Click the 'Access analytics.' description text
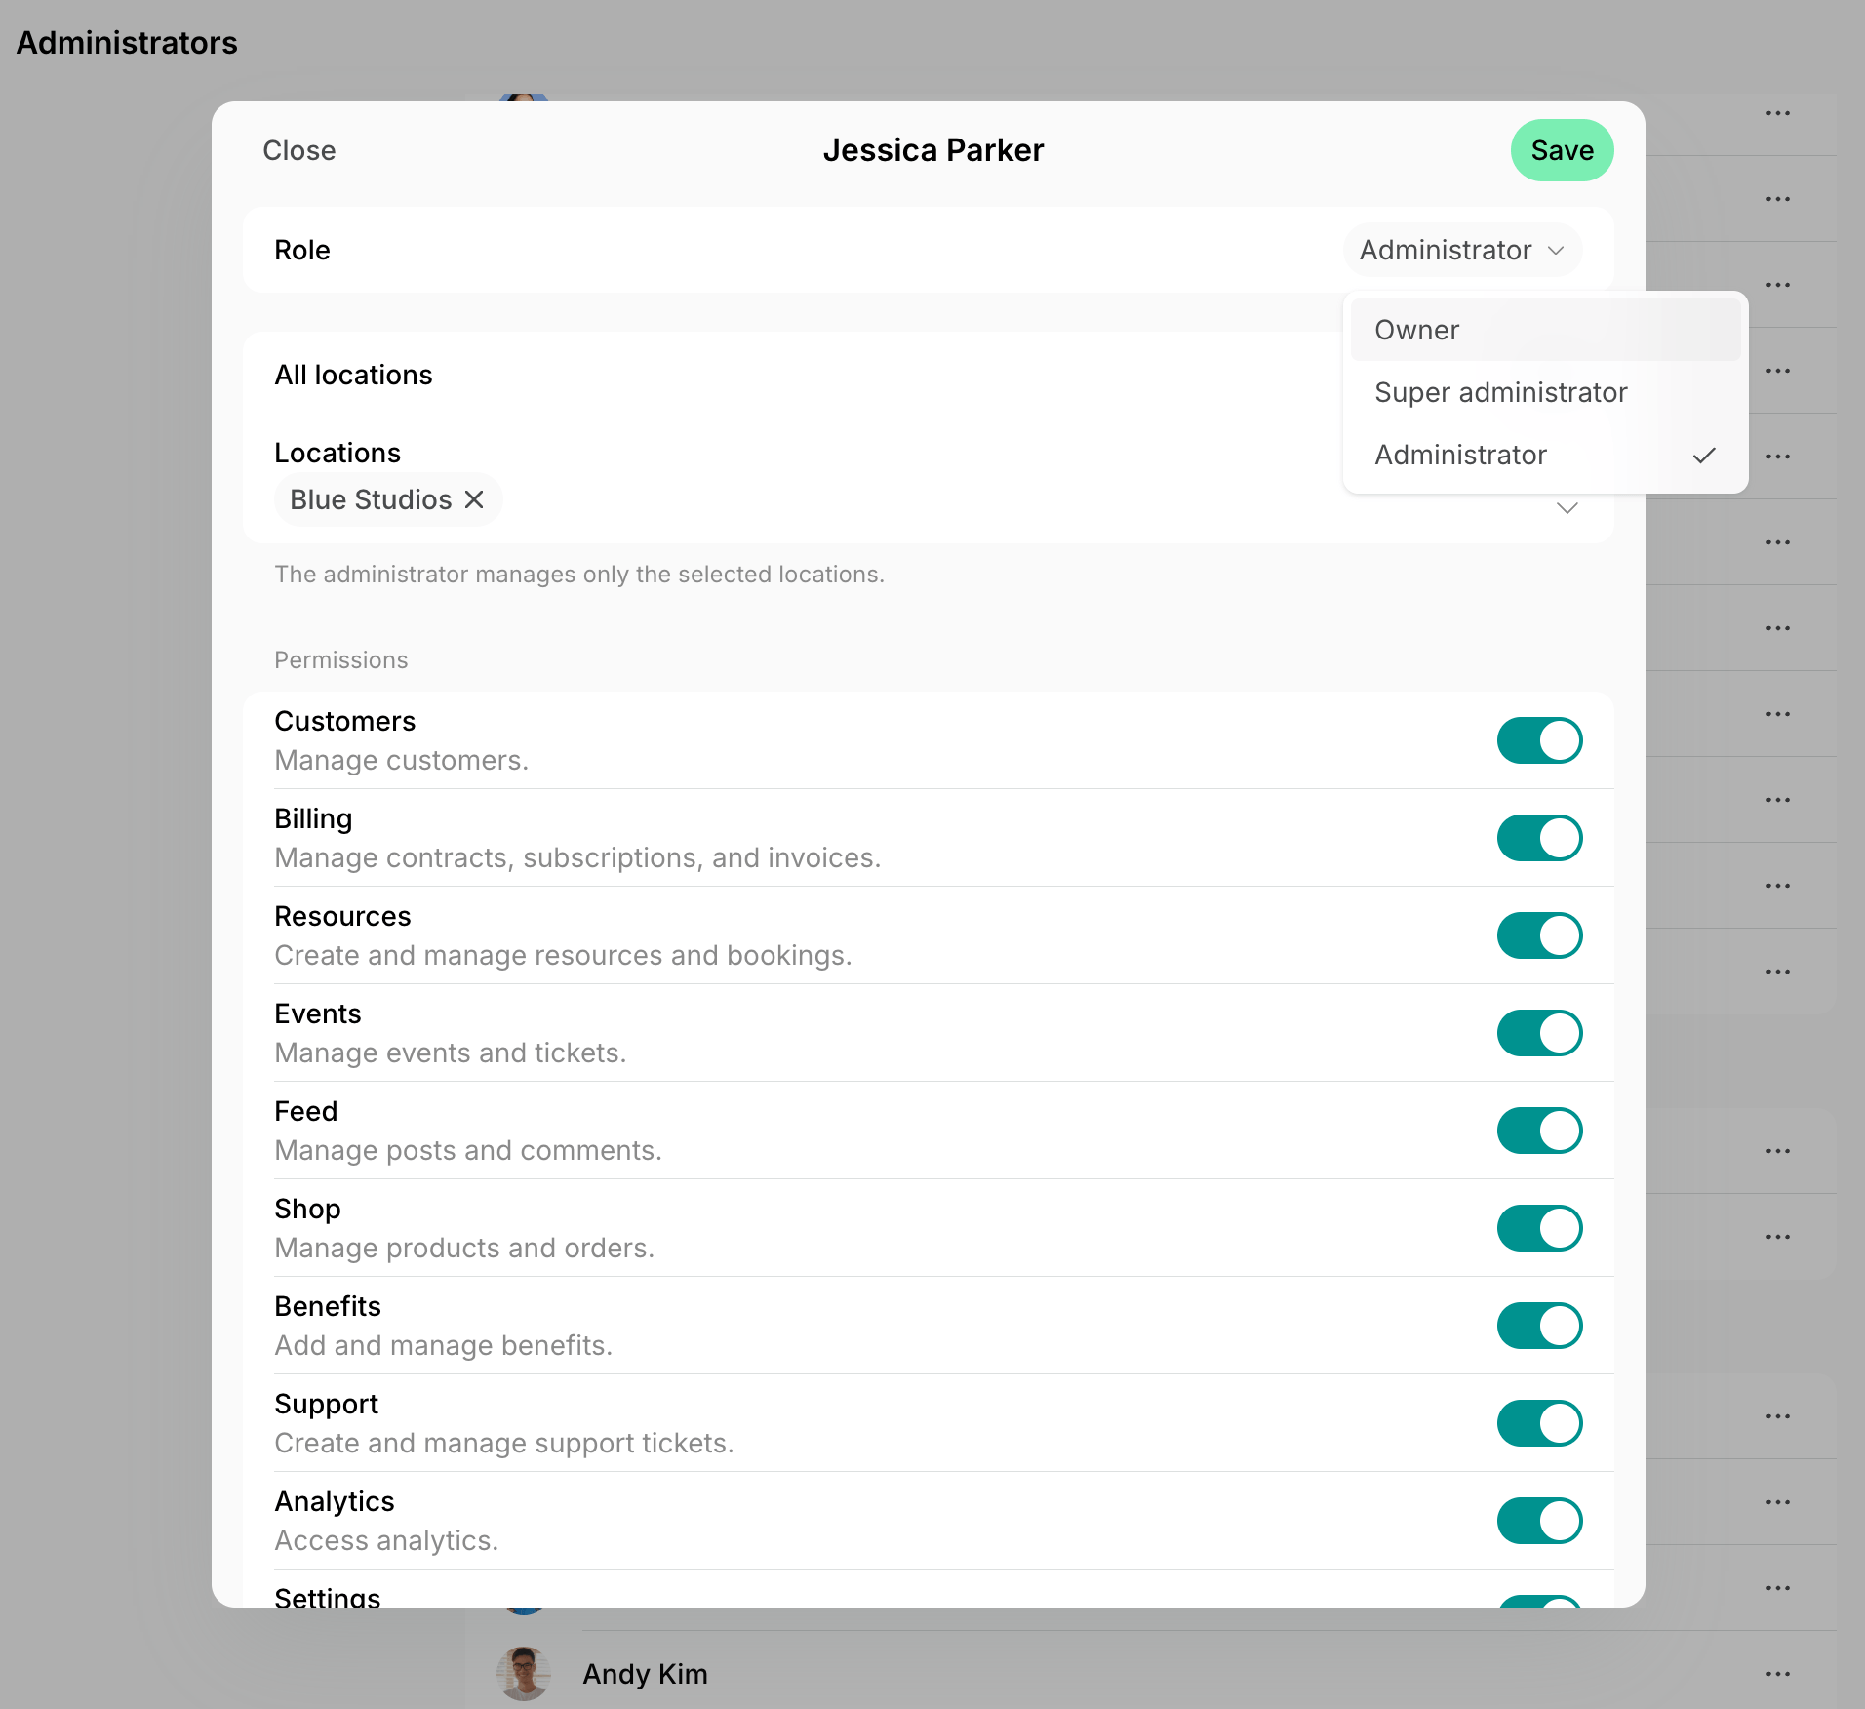Viewport: 1865px width, 1709px height. (386, 1540)
